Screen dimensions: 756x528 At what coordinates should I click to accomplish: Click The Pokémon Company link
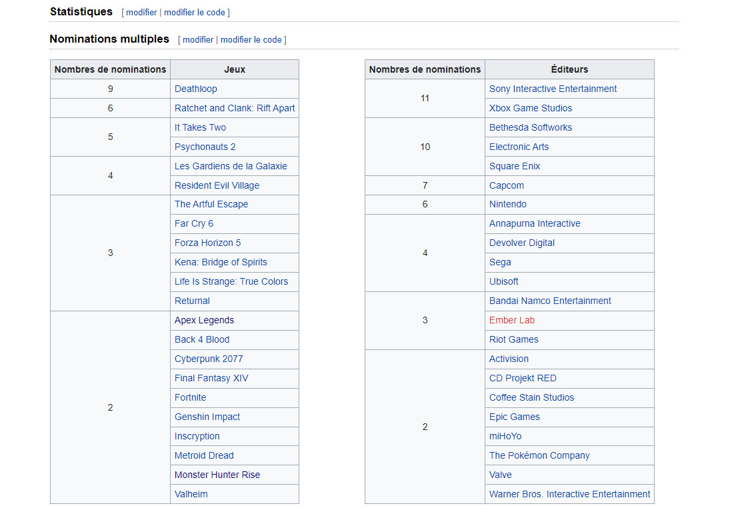point(539,455)
